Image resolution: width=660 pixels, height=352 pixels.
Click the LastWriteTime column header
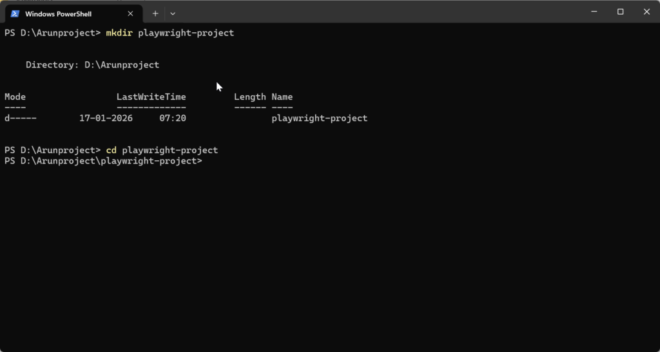[x=151, y=97]
